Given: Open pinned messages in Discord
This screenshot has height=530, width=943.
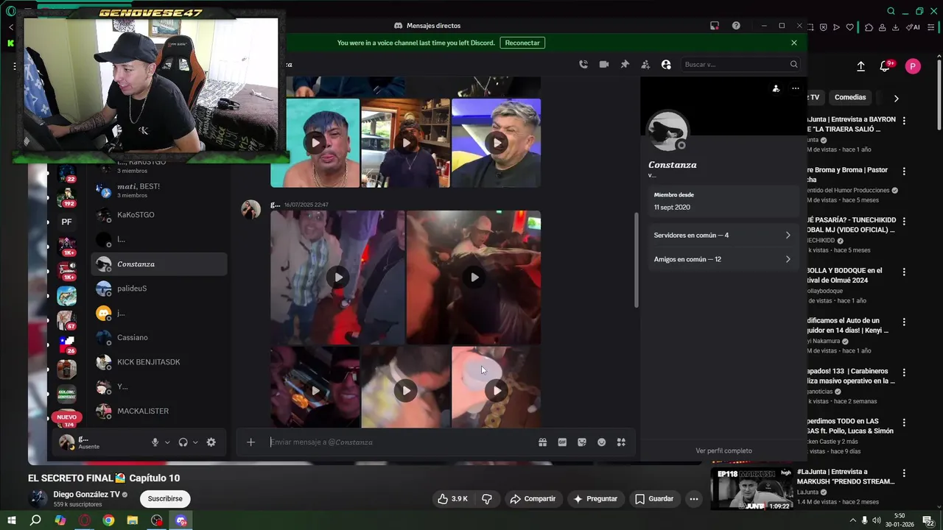Looking at the screenshot, I should click(x=625, y=64).
